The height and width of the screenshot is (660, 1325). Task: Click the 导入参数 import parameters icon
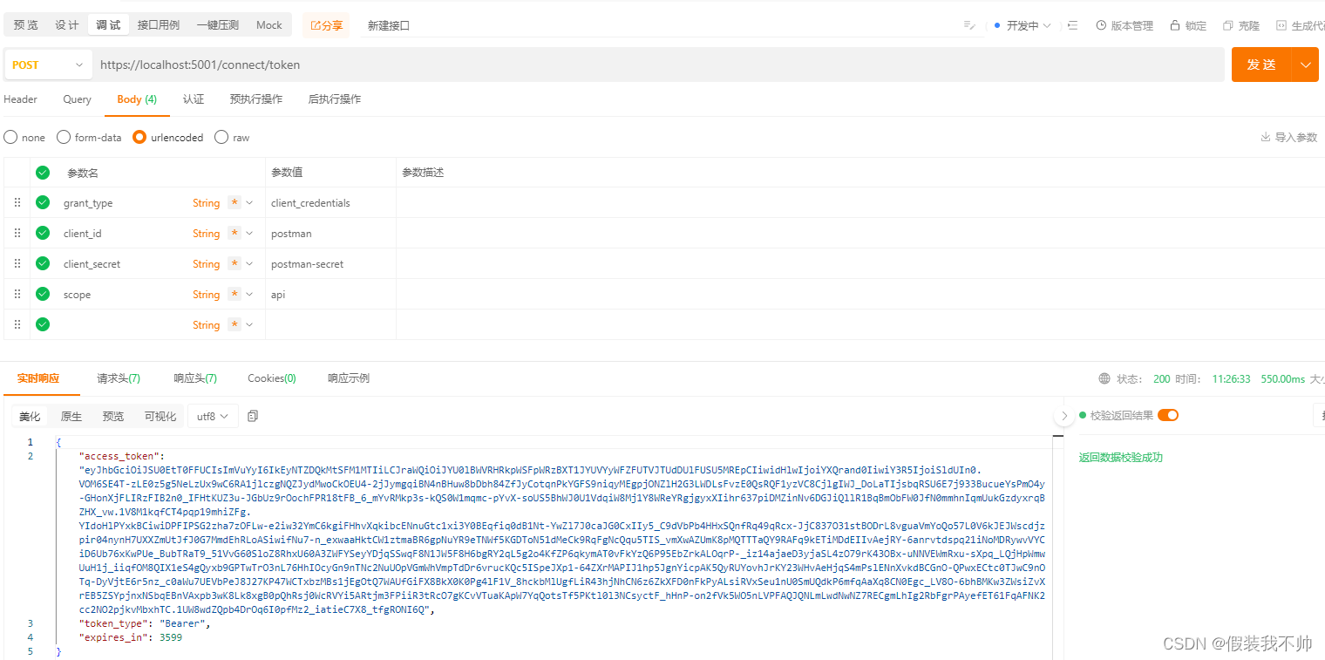1266,137
